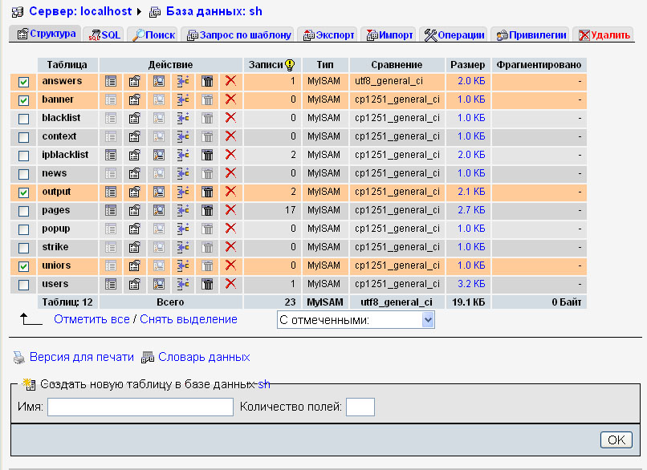The width and height of the screenshot is (647, 470).
Task: Check the pages table checkbox
Action: [x=23, y=211]
